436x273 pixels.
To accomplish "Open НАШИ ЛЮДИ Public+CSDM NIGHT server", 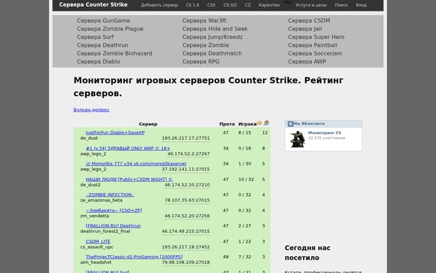I will 129,179.
